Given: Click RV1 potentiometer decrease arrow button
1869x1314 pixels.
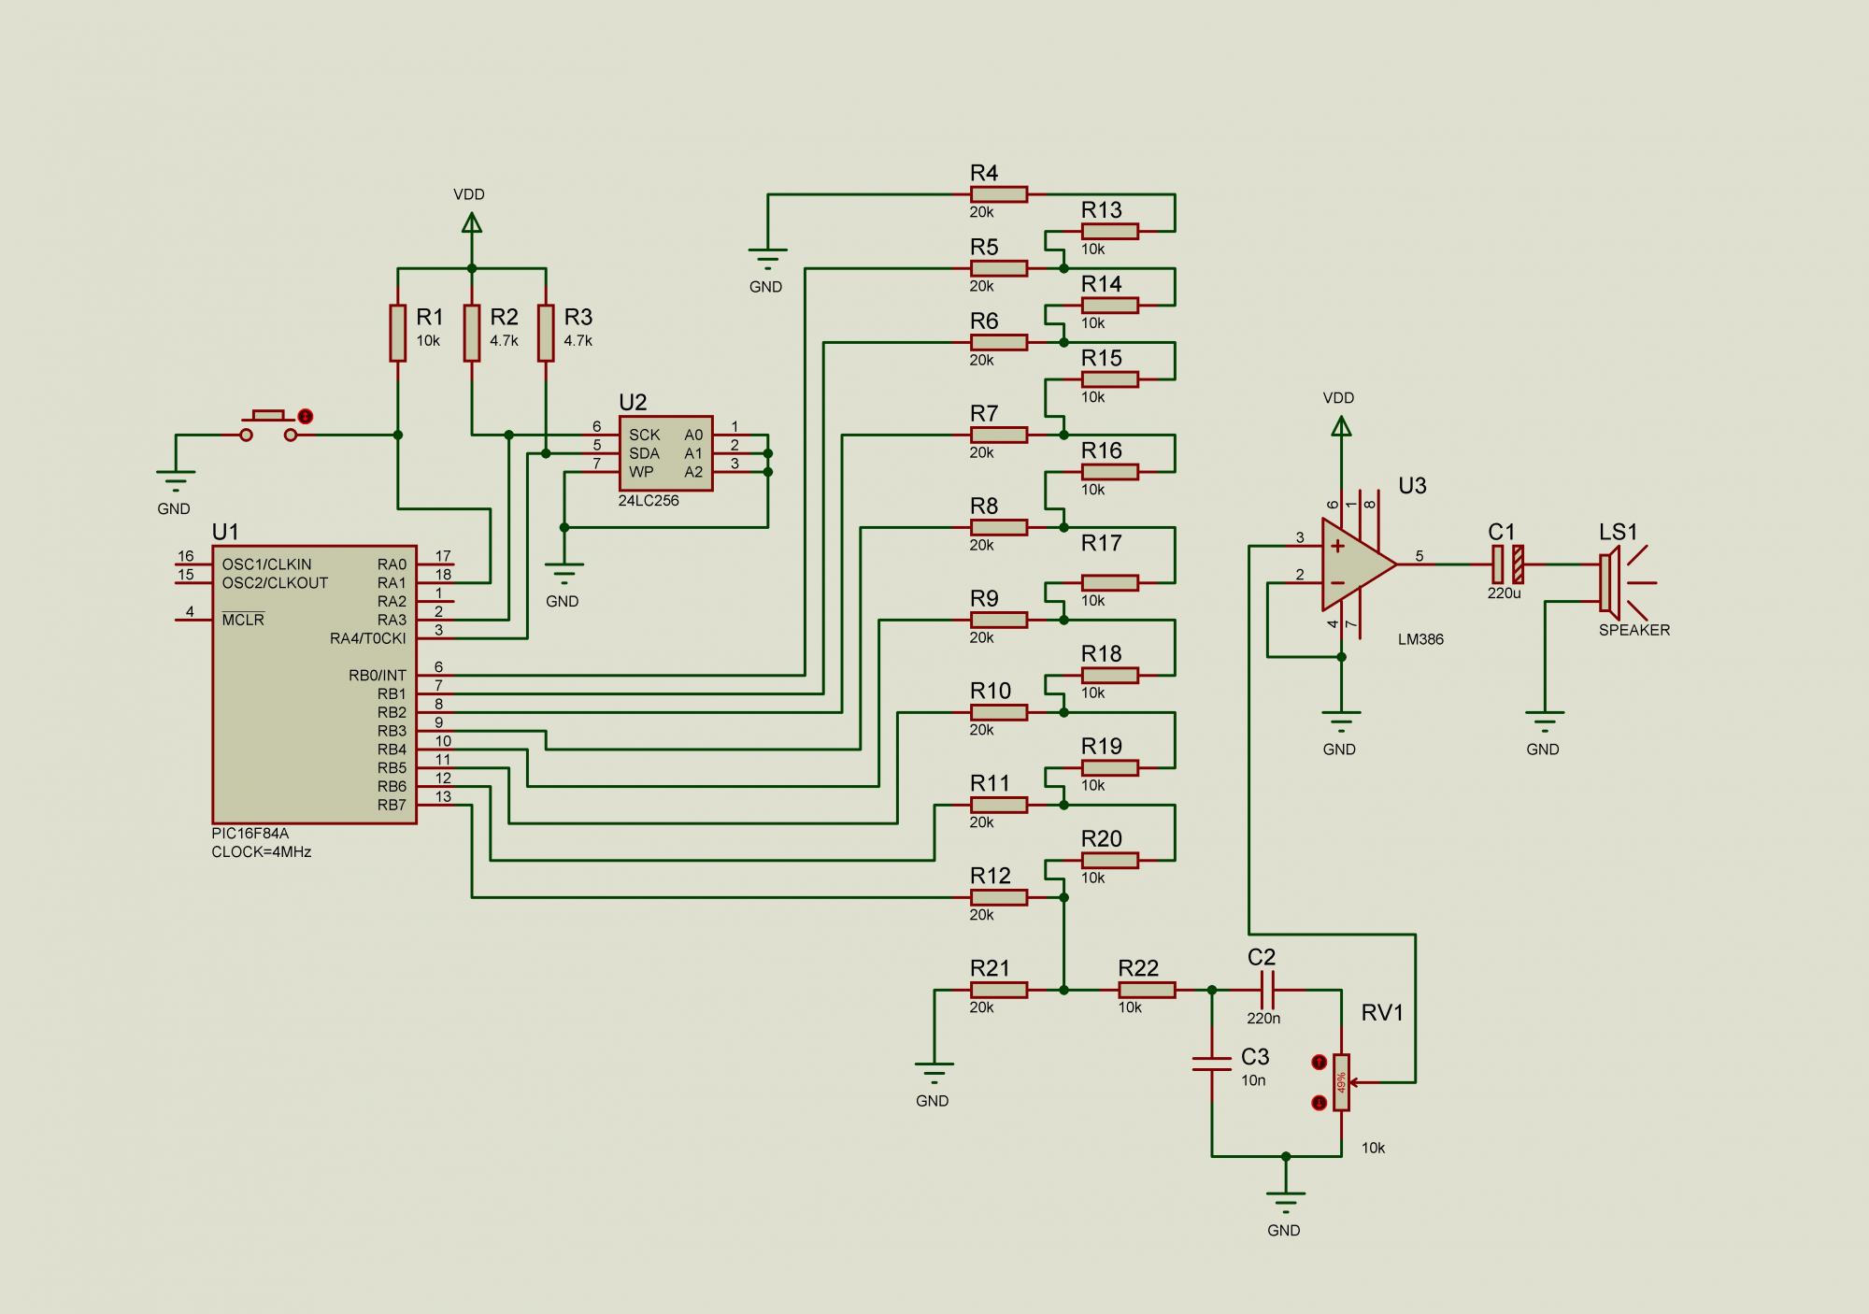Looking at the screenshot, I should click(x=1319, y=1103).
